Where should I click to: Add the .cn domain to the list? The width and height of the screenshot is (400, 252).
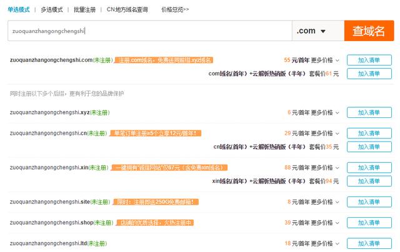(369, 133)
